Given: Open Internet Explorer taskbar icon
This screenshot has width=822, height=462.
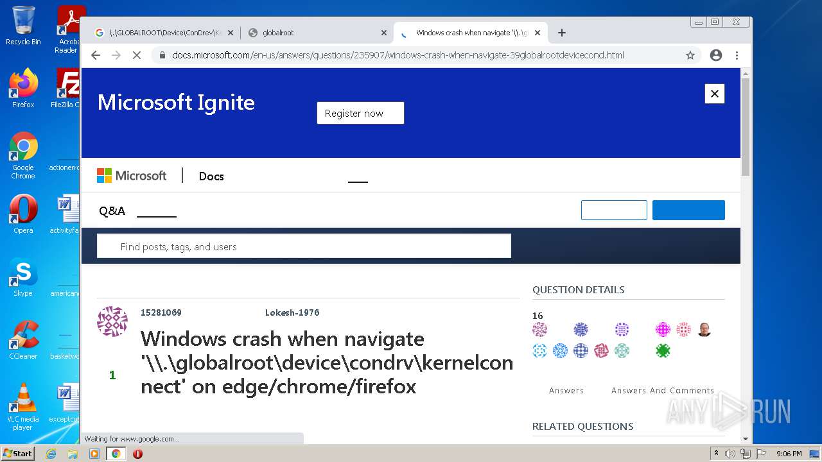Looking at the screenshot, I should pyautogui.click(x=51, y=454).
